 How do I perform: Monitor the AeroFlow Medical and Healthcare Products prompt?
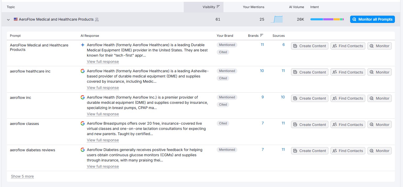[x=379, y=46]
